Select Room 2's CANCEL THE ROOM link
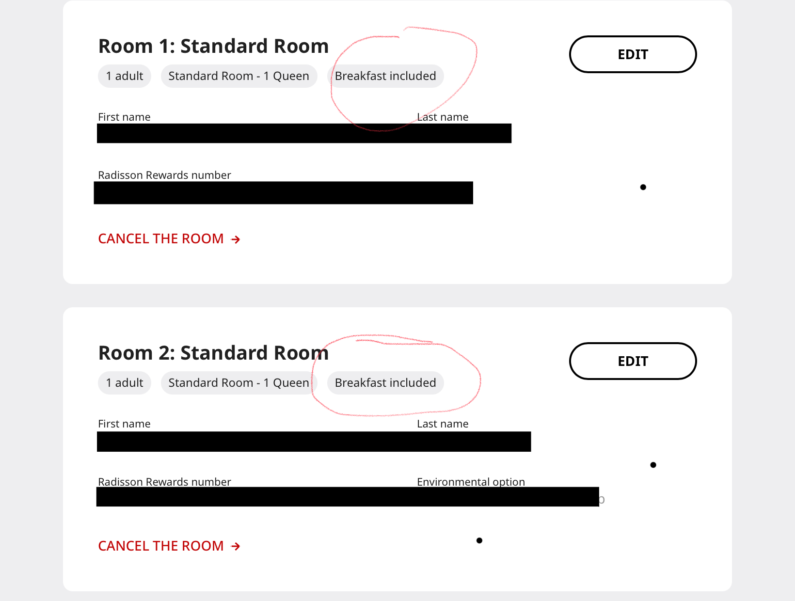This screenshot has height=601, width=795. [161, 546]
